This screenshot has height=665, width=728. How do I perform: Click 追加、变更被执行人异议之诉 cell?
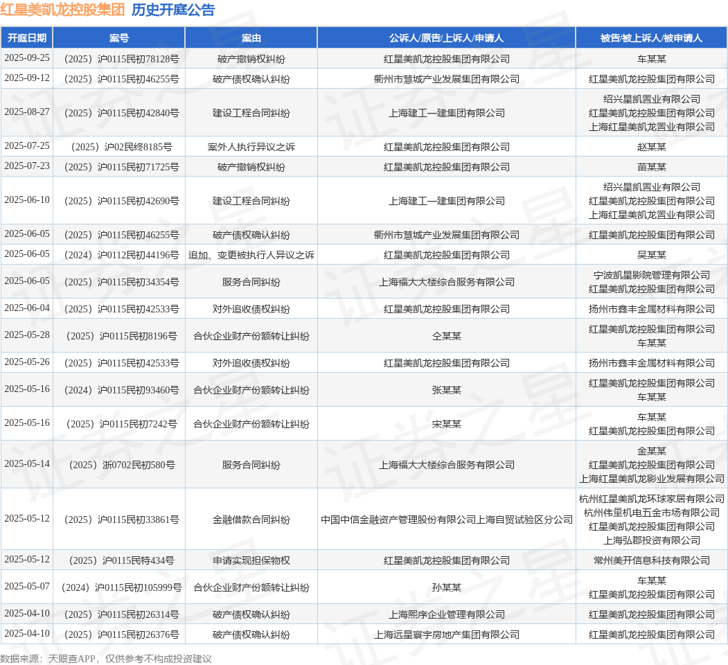251,255
